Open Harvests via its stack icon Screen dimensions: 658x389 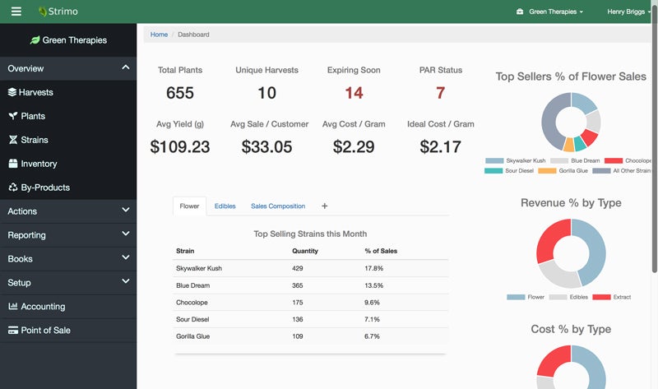click(x=12, y=92)
